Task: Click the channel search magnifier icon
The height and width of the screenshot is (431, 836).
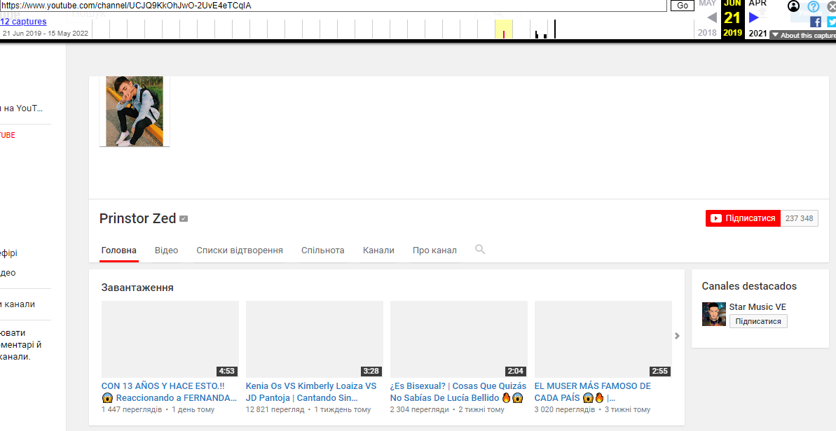Action: click(480, 249)
